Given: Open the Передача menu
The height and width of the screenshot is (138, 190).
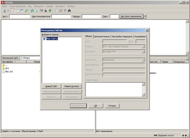Looking at the screenshot, I should click(x=39, y=6).
